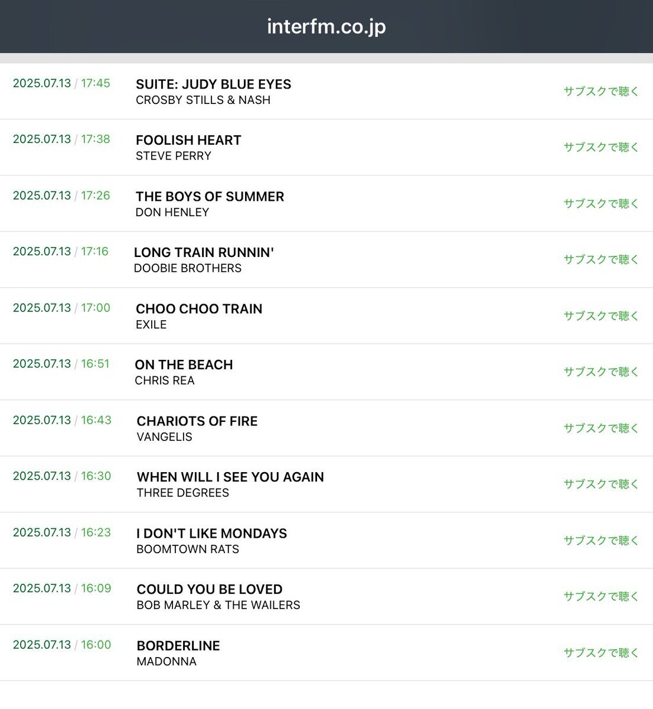Click the Bob Marley & The Wailers artist name
653x709 pixels.
218,605
